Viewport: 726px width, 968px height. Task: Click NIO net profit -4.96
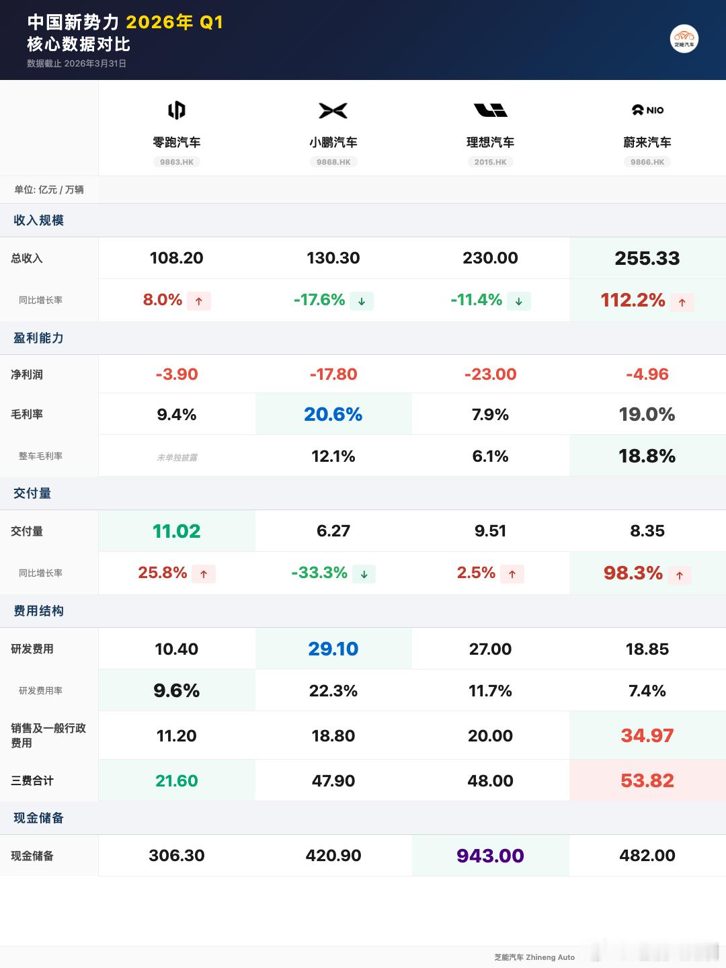tap(647, 374)
